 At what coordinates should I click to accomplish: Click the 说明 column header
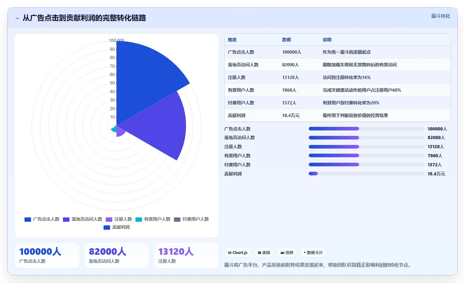pos(327,40)
